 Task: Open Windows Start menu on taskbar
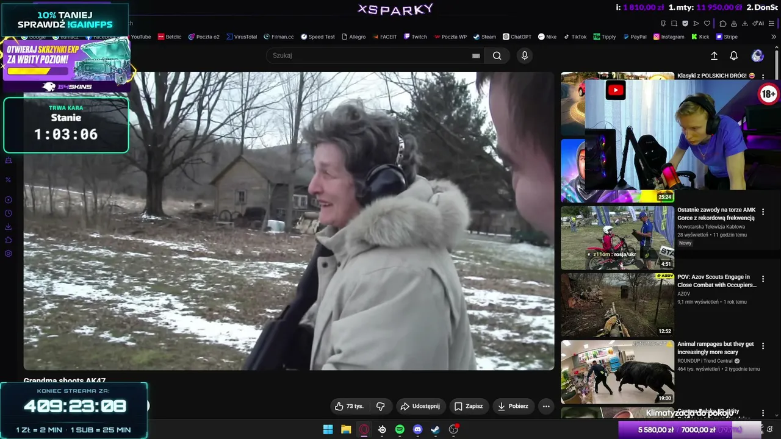point(328,429)
